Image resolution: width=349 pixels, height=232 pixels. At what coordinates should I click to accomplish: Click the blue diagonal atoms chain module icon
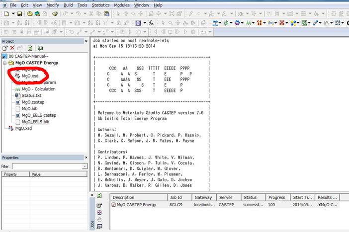coord(315,23)
